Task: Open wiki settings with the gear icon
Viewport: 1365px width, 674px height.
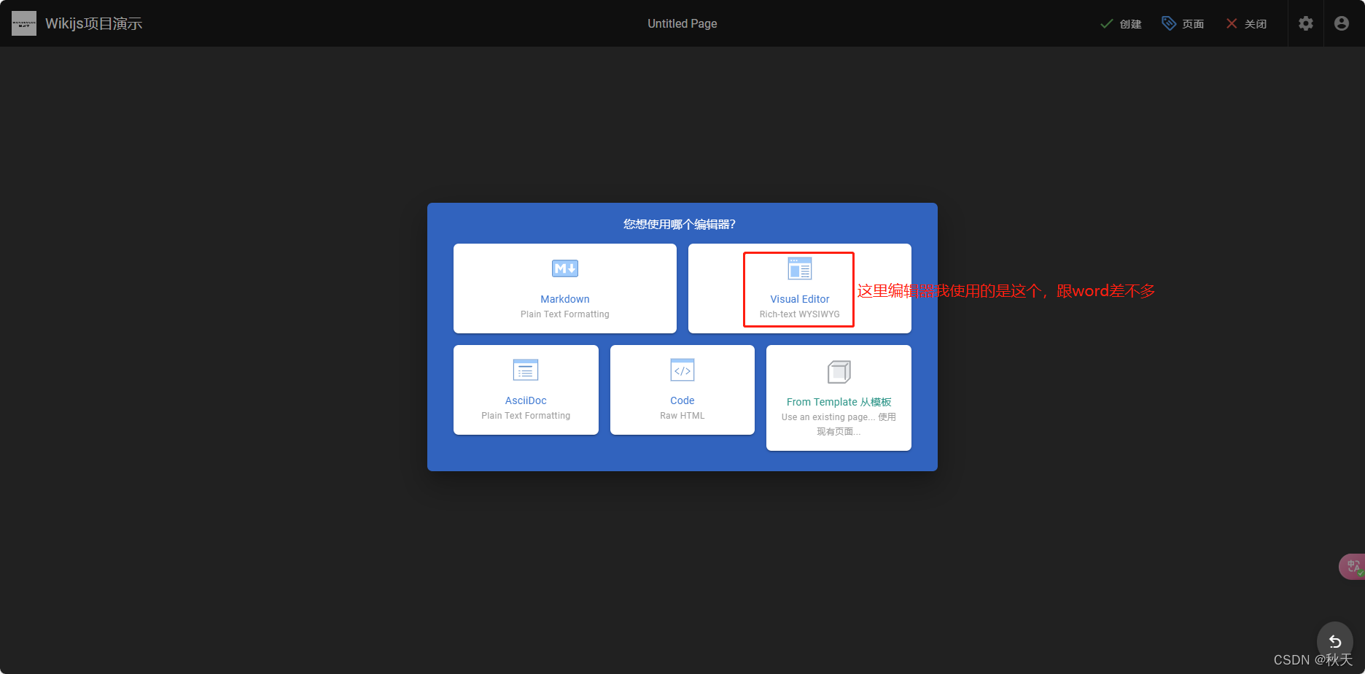Action: (1304, 23)
